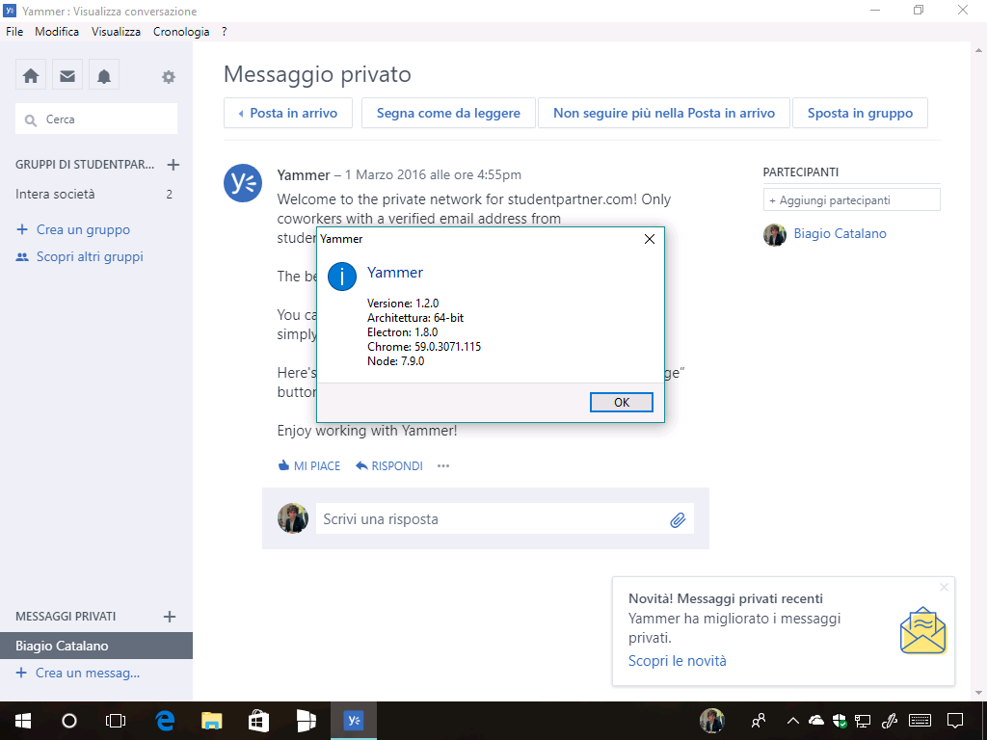This screenshot has width=987, height=740.
Task: Click OK in the Yammer dialog
Action: pyautogui.click(x=622, y=403)
